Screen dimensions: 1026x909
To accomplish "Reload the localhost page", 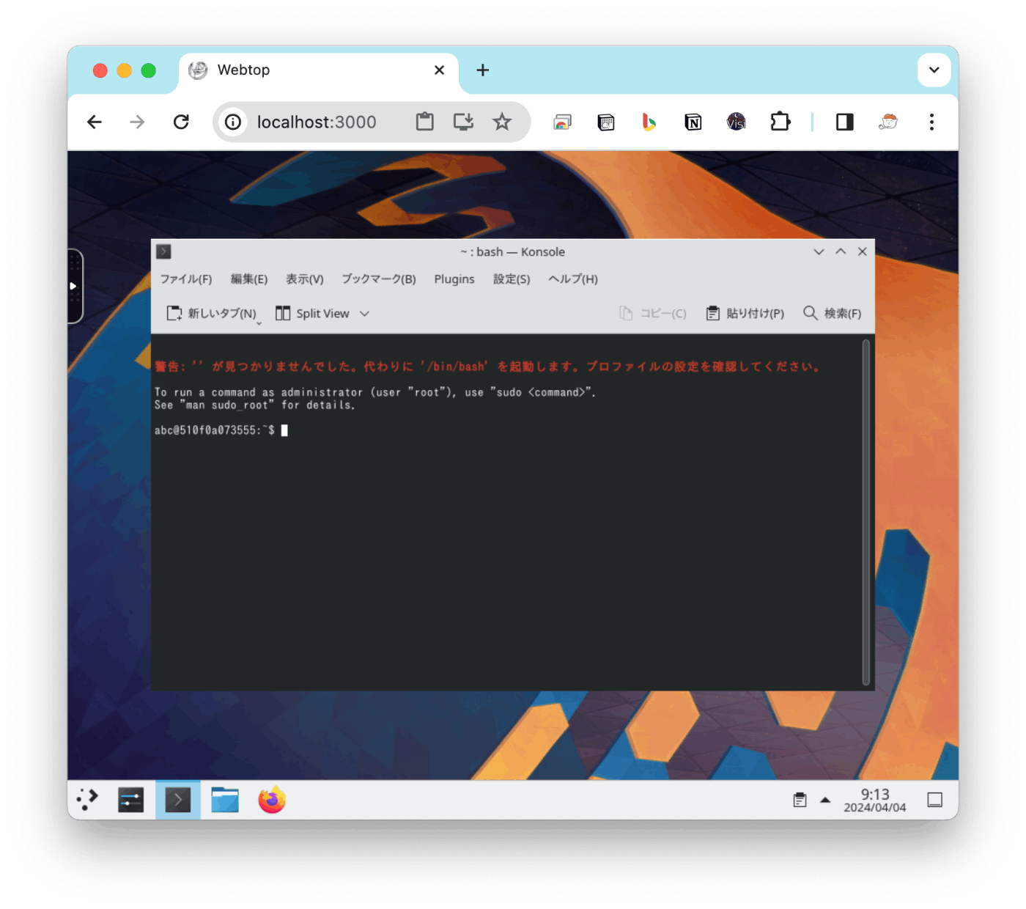I will tap(181, 122).
